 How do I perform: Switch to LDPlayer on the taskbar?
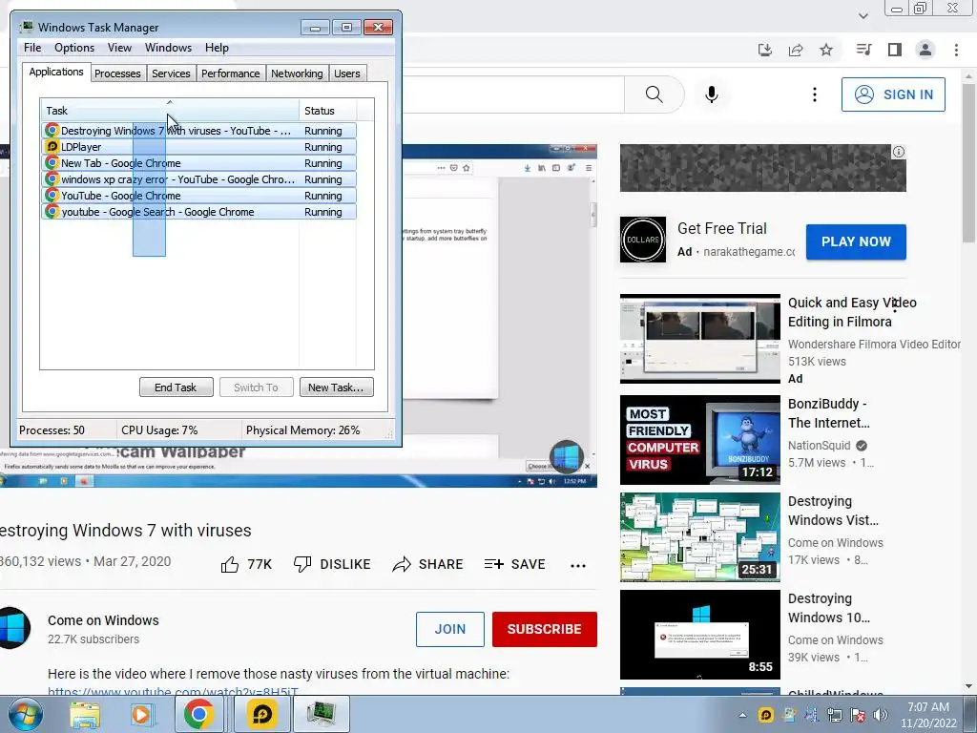click(261, 714)
